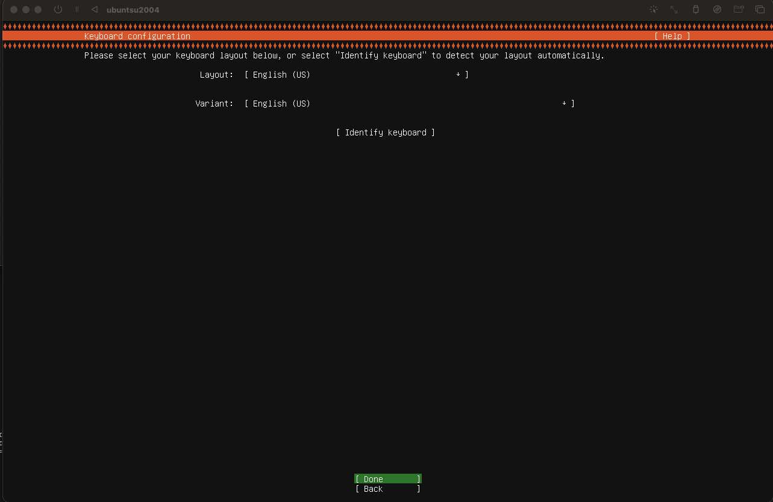Confirm with the Done button
The image size is (773, 502).
[x=387, y=479]
